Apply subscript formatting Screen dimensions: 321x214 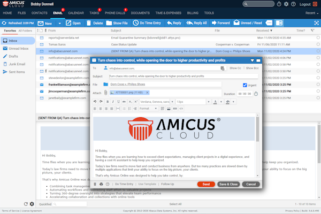[130, 102]
